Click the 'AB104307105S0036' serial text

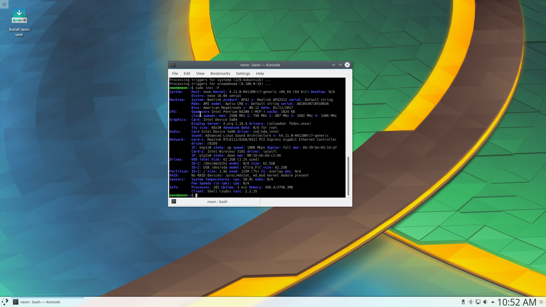313,104
